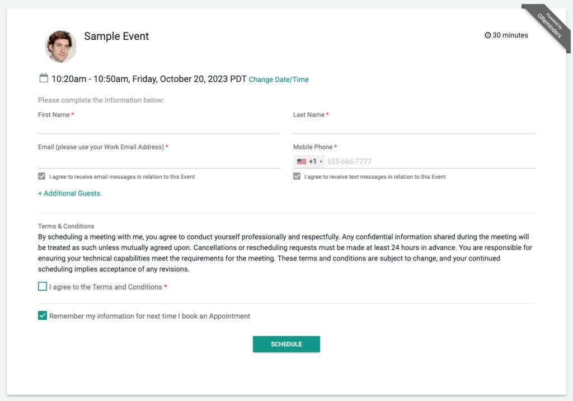Viewport: 573px width, 401px height.
Task: Toggle the email messages agreement checkbox
Action: pyautogui.click(x=41, y=176)
